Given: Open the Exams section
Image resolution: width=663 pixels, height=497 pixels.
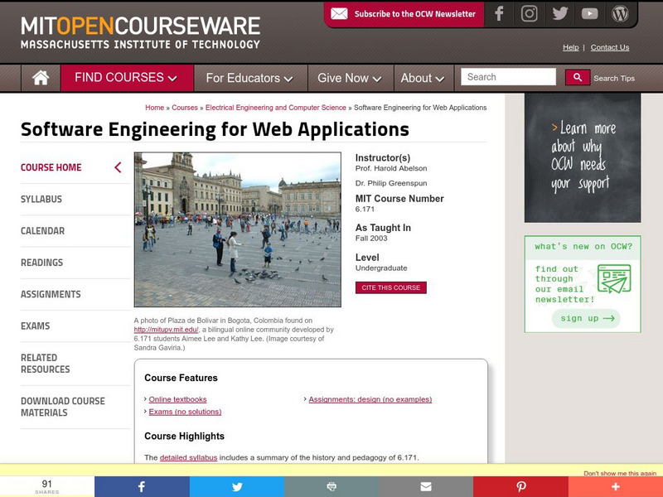Looking at the screenshot, I should pos(35,326).
